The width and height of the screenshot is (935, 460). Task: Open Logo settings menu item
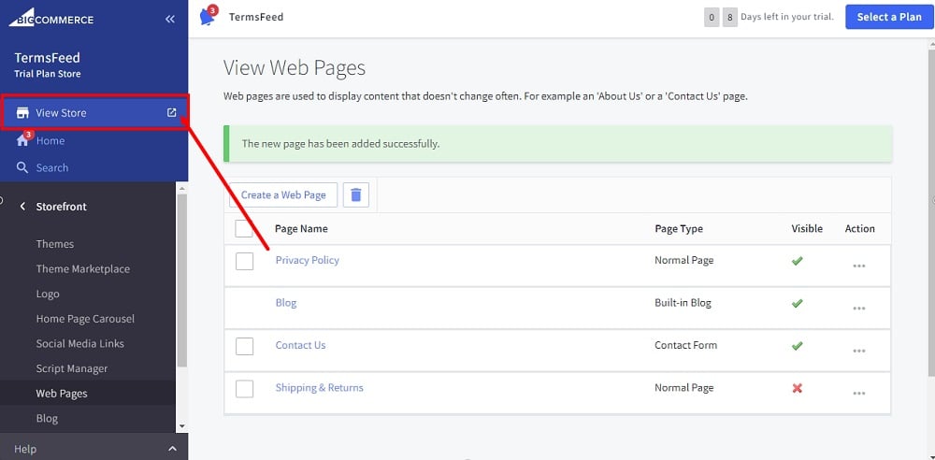(x=48, y=295)
